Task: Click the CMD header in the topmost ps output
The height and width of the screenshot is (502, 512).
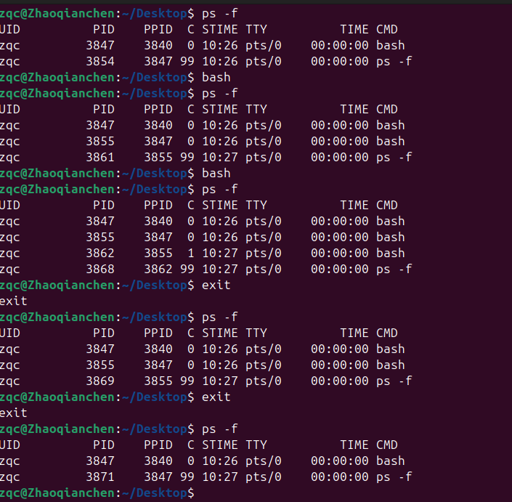Action: (387, 29)
